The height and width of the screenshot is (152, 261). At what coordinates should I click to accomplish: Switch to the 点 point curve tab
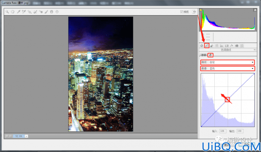[210, 55]
